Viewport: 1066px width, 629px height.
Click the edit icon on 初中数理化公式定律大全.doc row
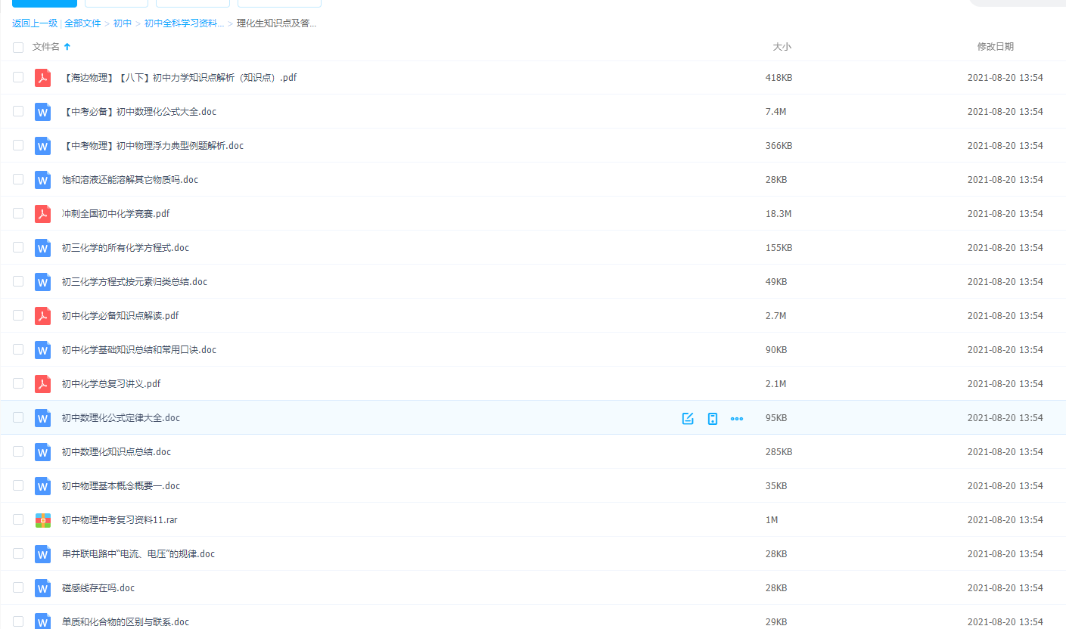[688, 418]
